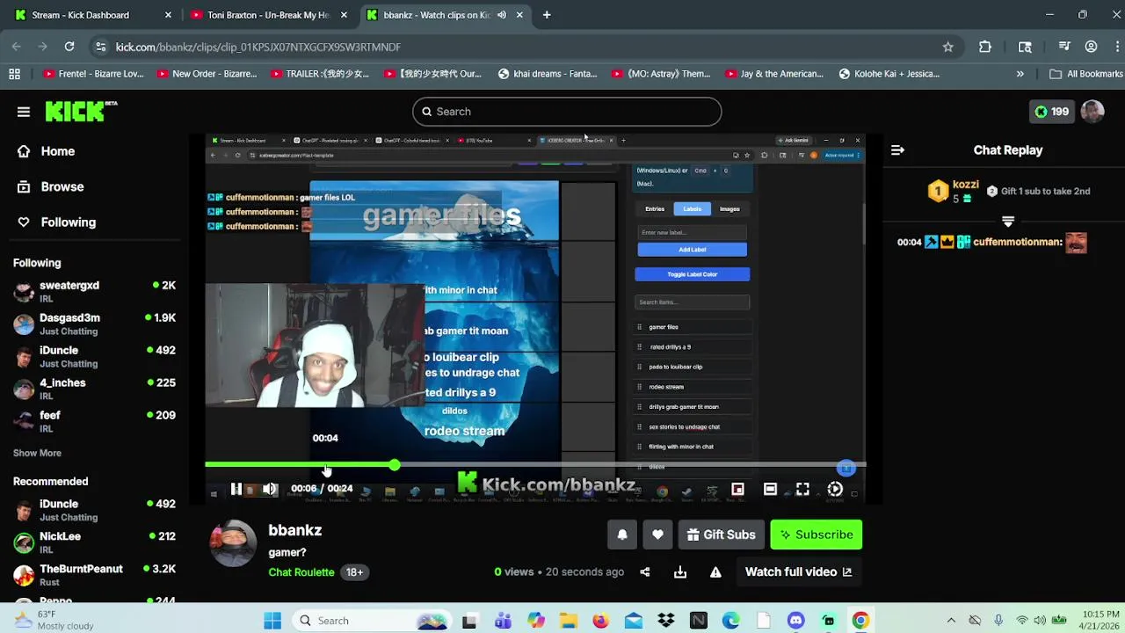This screenshot has width=1125, height=633.
Task: Click the address bar URL
Action: 258,47
